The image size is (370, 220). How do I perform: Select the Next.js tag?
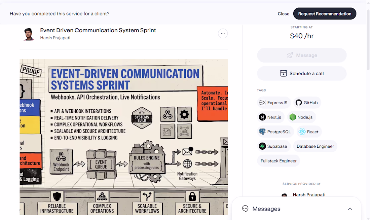pos(271,117)
